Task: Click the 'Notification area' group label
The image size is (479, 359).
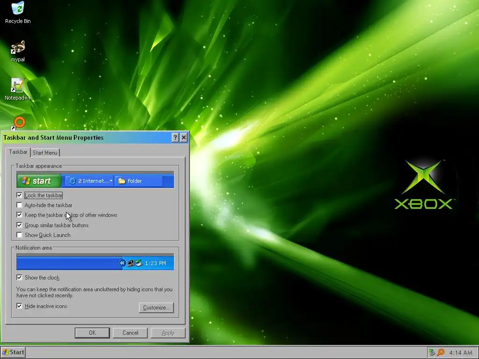Action: point(34,248)
